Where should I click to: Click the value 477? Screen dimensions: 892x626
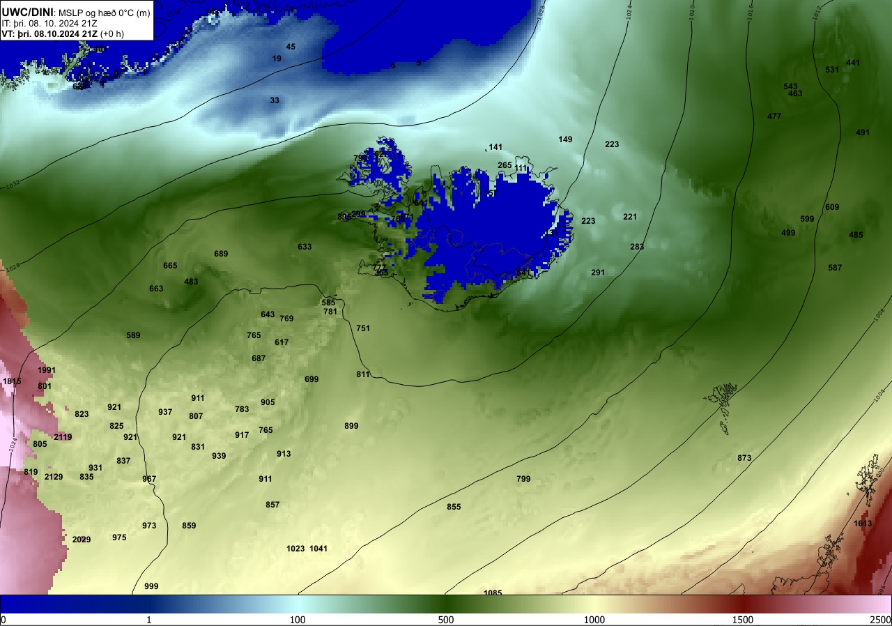pyautogui.click(x=774, y=116)
